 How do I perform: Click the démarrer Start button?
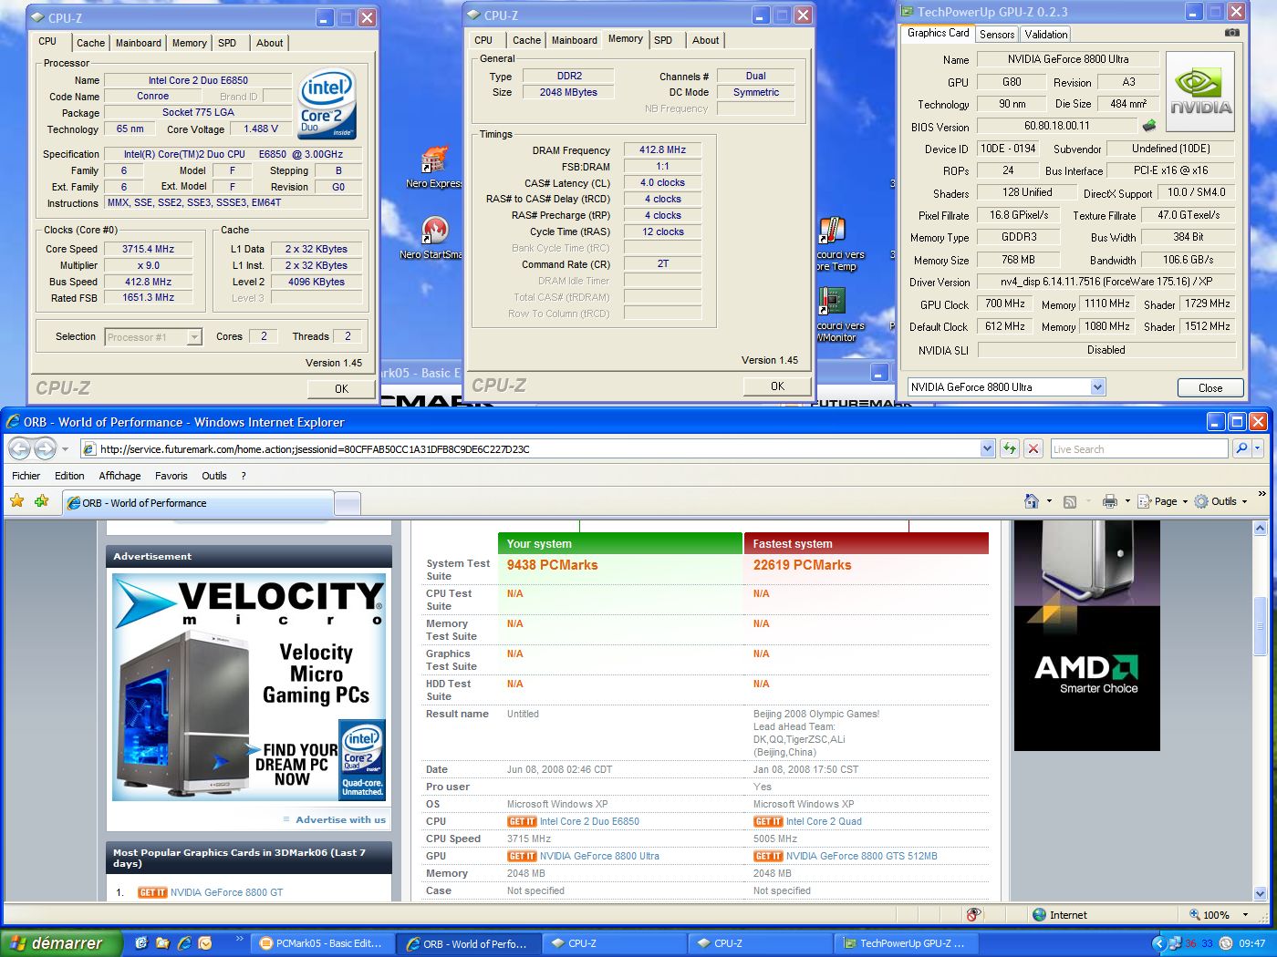(59, 943)
